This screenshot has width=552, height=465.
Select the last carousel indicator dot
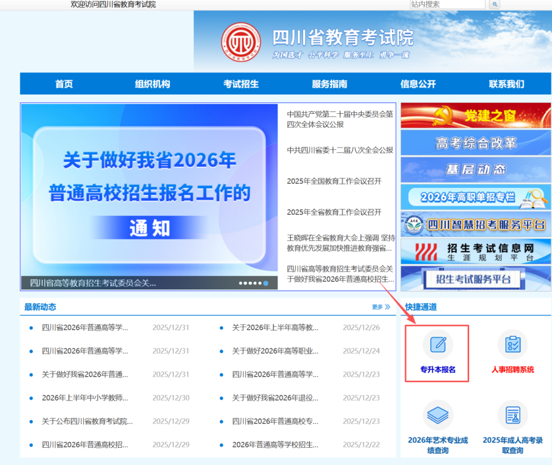[266, 283]
